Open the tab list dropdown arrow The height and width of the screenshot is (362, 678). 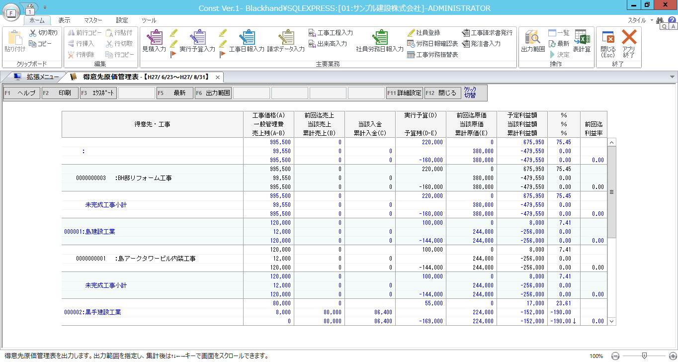(x=672, y=77)
